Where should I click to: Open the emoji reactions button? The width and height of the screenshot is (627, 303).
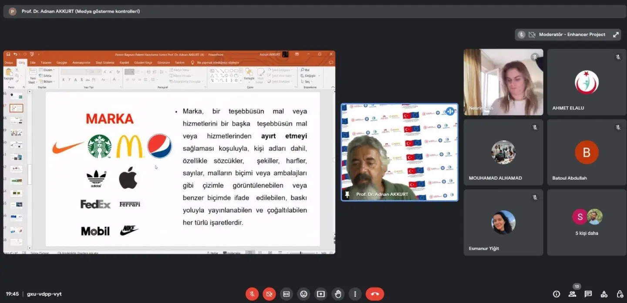tap(303, 294)
